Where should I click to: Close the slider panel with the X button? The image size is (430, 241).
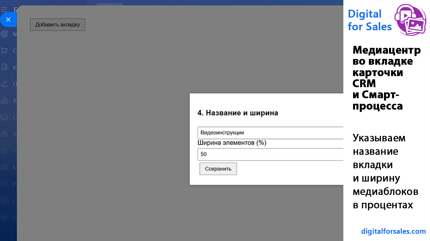[8, 20]
